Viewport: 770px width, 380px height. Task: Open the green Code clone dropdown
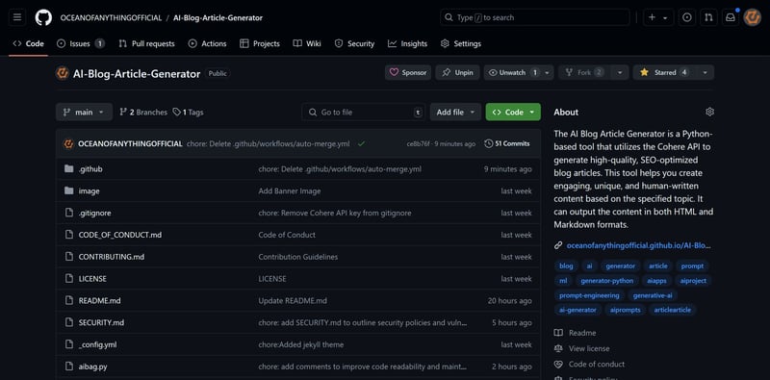(513, 112)
